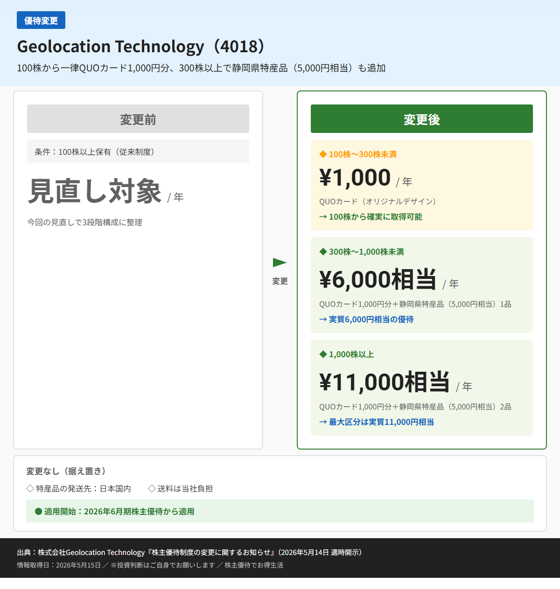This screenshot has height=589, width=560.
Task: Click the orange diamond beside 100株〜300株未満
Action: point(323,154)
